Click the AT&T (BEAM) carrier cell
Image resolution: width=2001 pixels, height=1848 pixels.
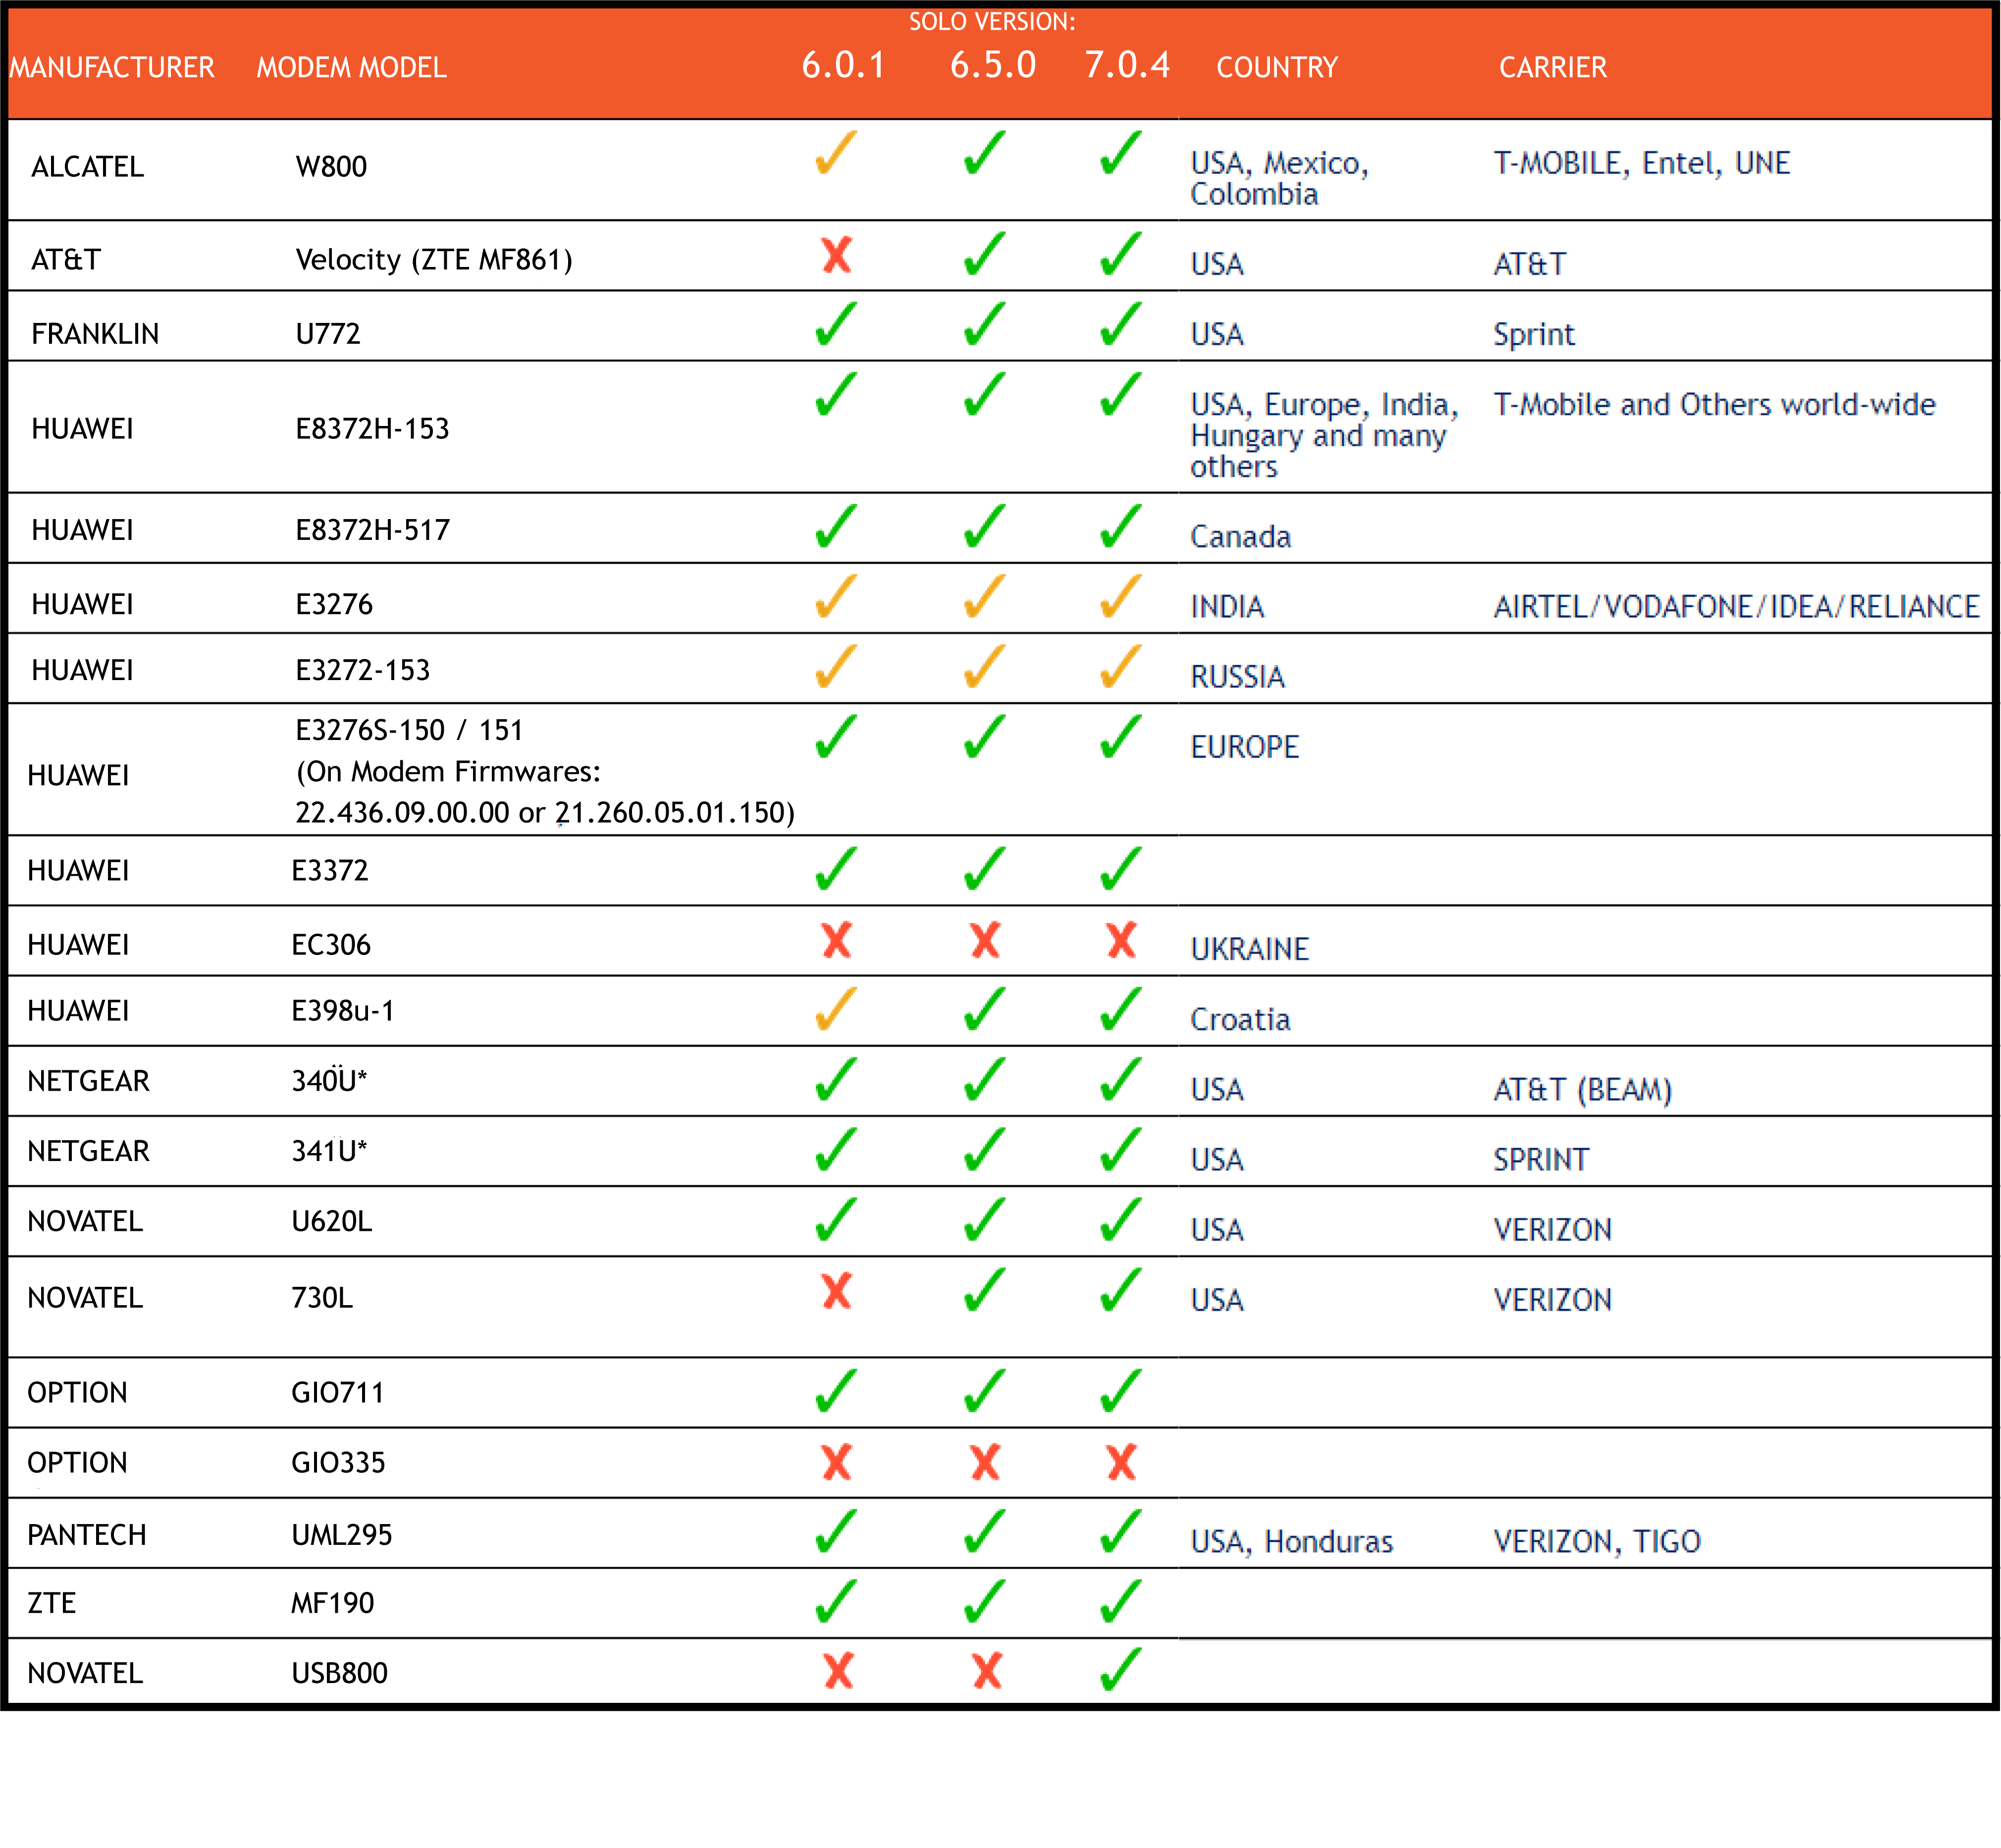[x=1582, y=1089]
